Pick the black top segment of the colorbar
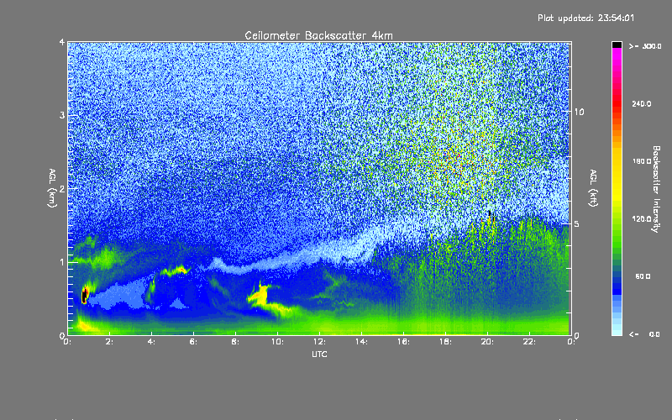The width and height of the screenshot is (672, 420). pos(617,45)
